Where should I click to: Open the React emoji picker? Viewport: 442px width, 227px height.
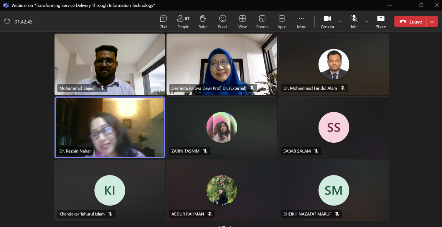pos(223,22)
